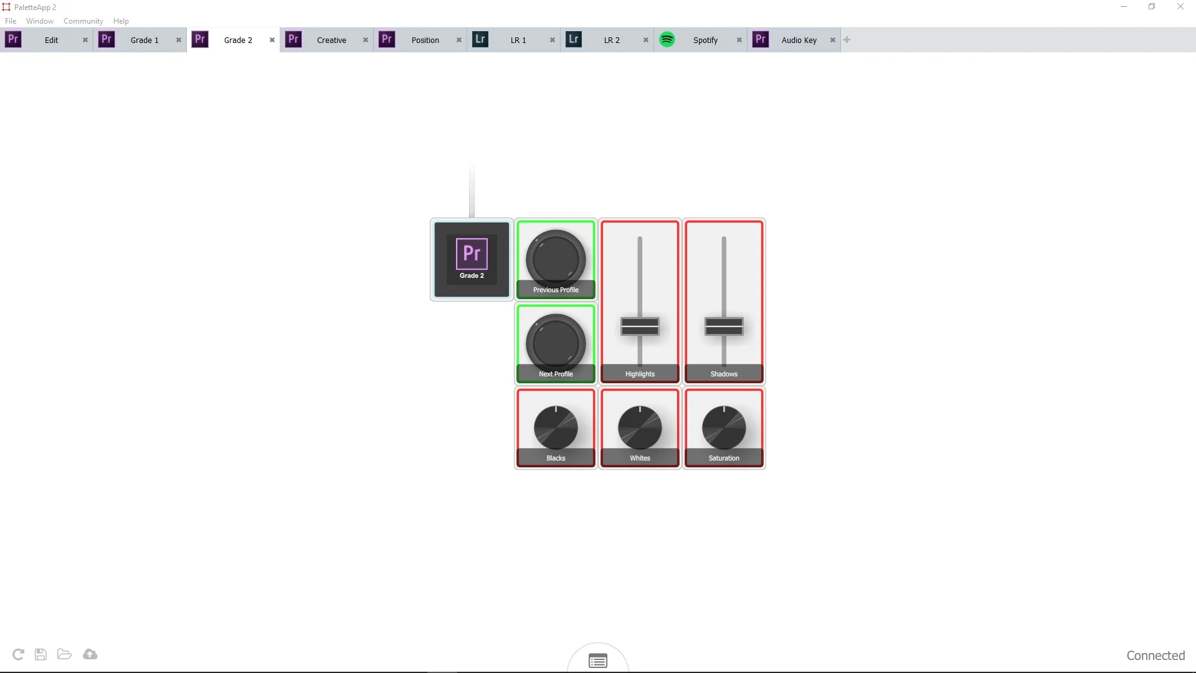Restore down the PaletteApp window

1152,7
